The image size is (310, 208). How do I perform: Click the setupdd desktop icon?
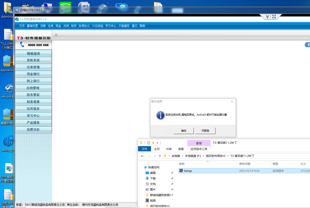[x=8, y=89]
